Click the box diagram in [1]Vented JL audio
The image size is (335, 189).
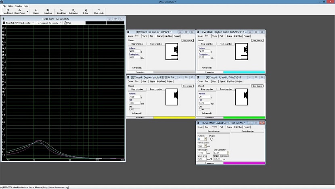pos(172,52)
